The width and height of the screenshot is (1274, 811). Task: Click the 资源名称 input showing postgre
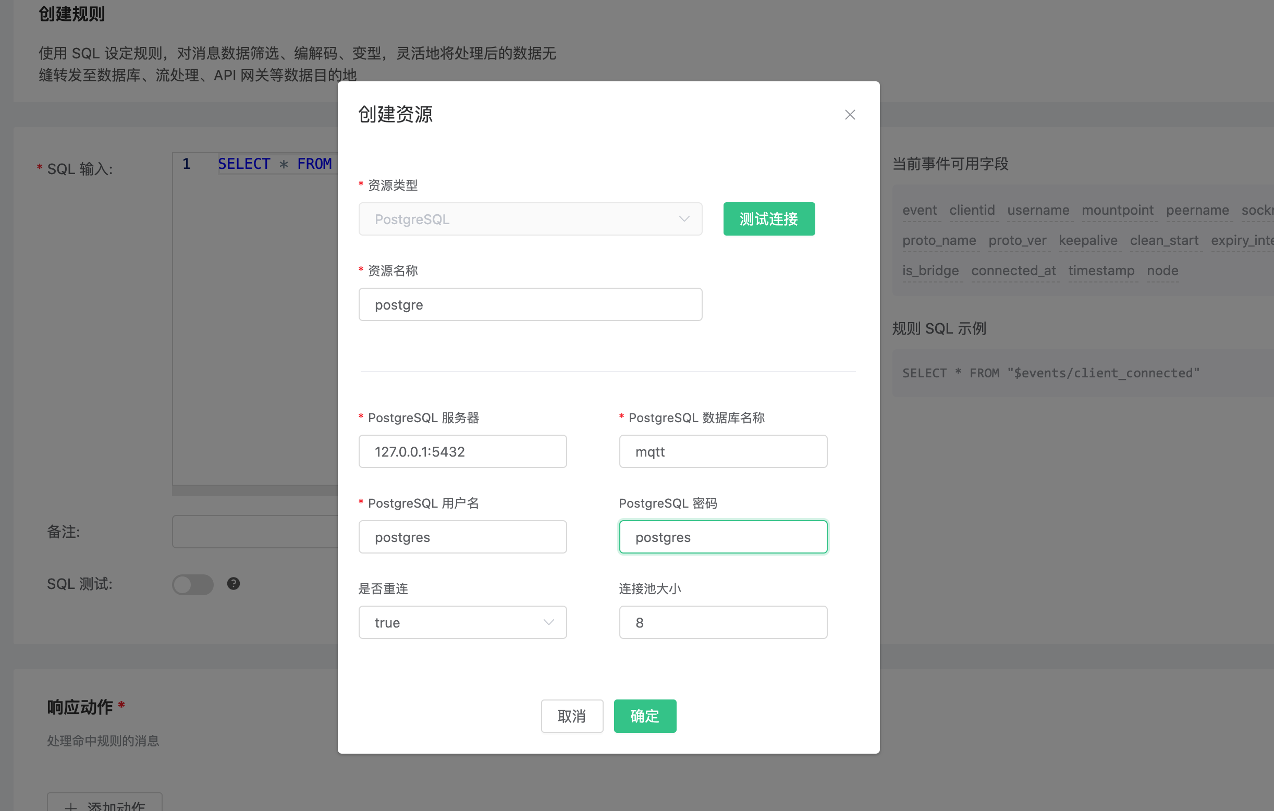pos(530,304)
